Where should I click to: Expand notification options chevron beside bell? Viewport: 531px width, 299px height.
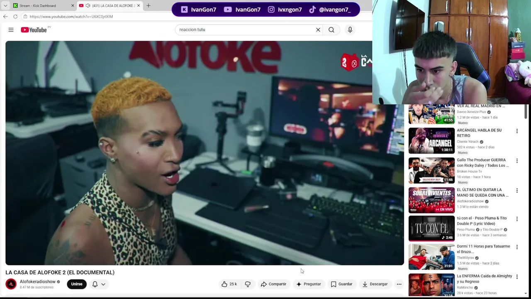point(103,284)
